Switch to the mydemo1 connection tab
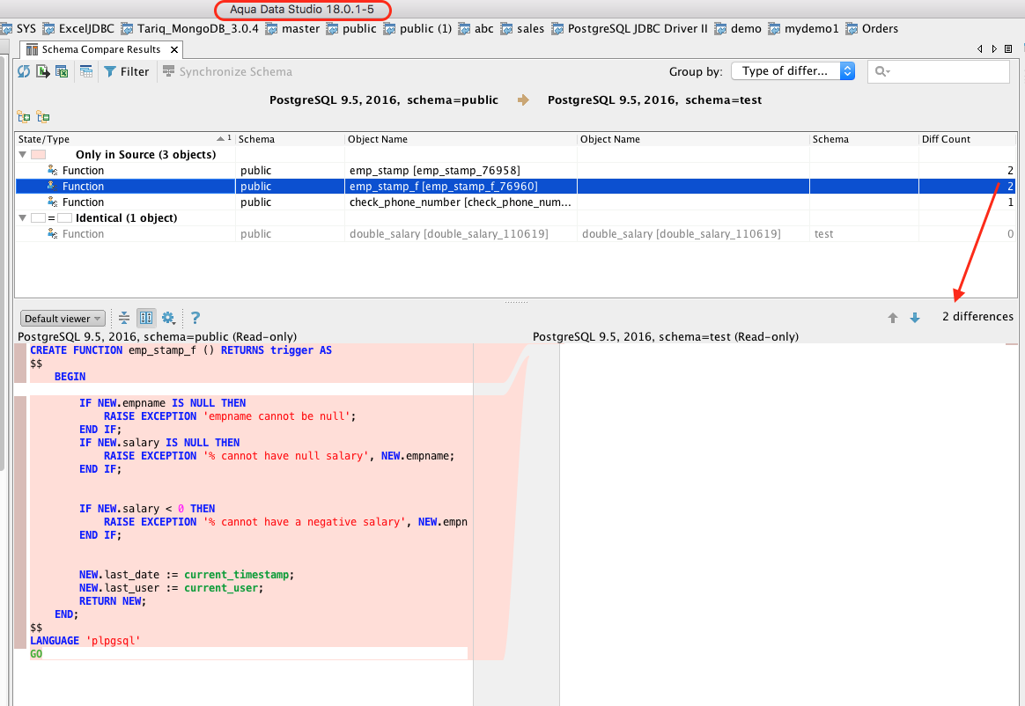The image size is (1025, 706). tap(803, 29)
